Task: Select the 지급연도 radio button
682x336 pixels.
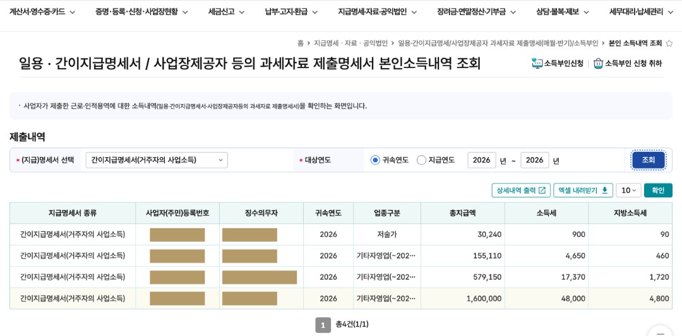Action: click(x=421, y=160)
